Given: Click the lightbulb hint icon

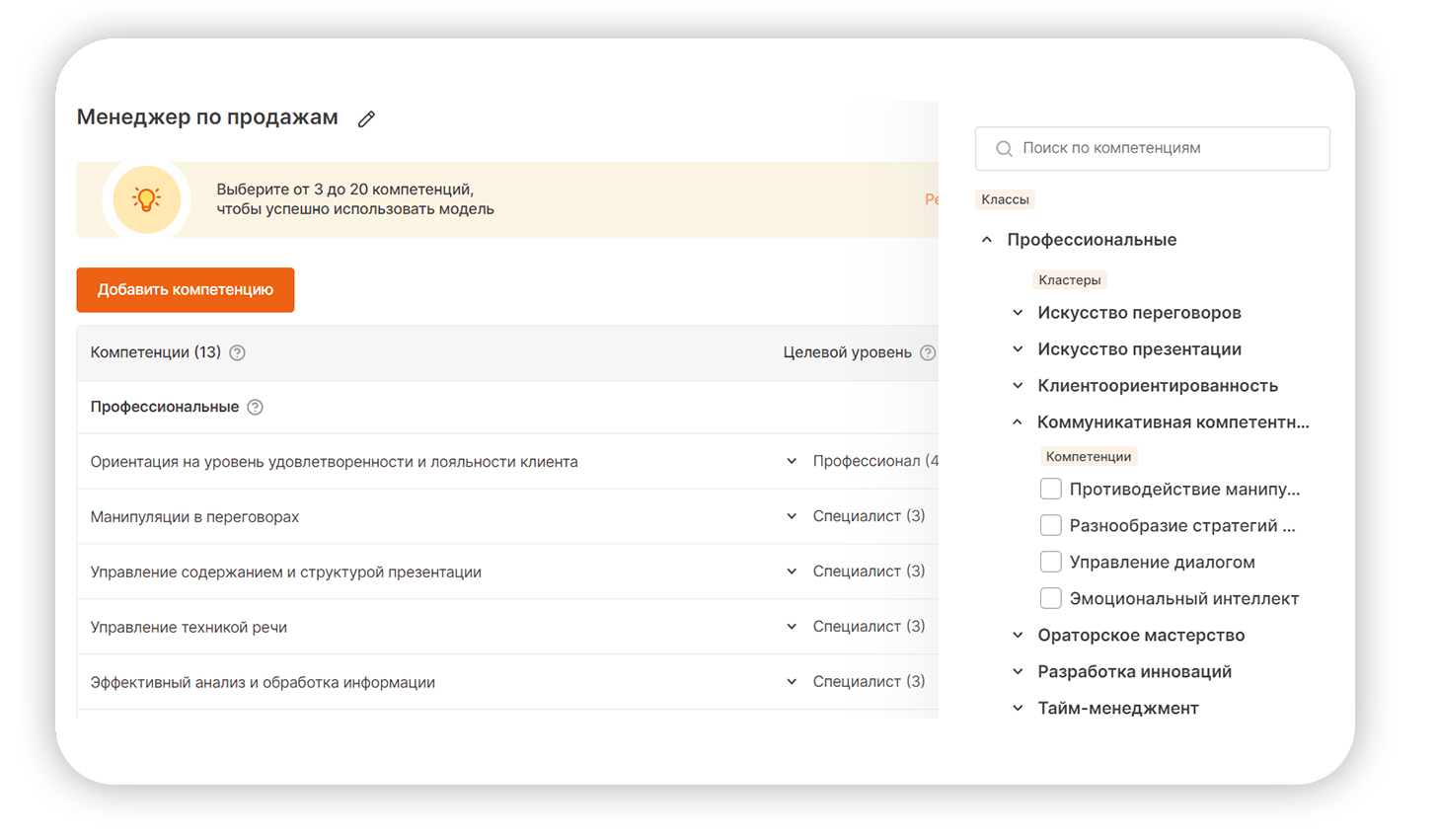Looking at the screenshot, I should (147, 199).
